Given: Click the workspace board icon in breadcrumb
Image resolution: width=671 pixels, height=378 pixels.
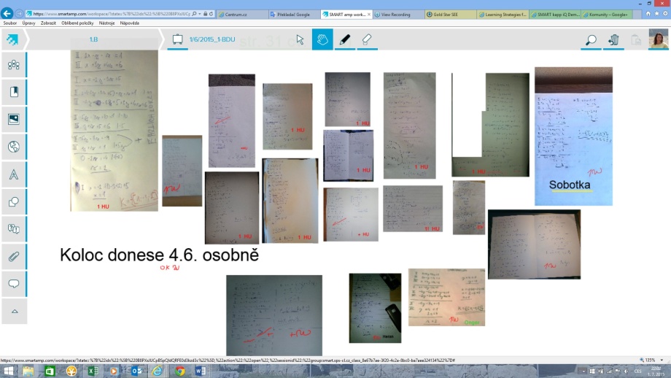Looking at the screenshot, I should [177, 39].
